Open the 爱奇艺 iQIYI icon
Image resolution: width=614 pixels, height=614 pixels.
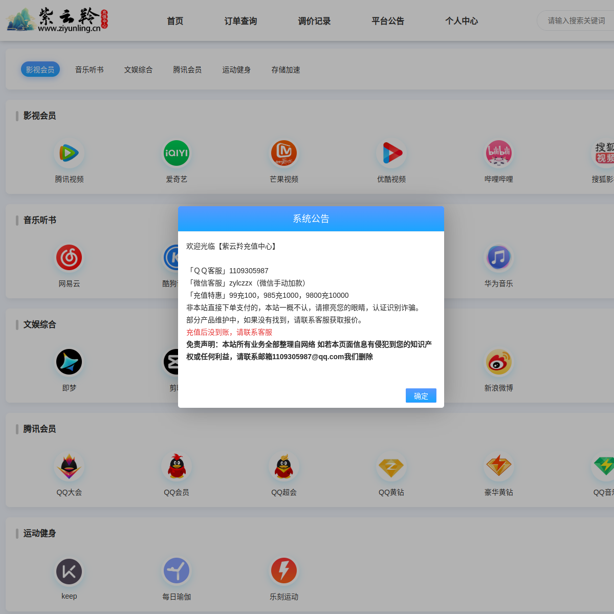pos(177,153)
